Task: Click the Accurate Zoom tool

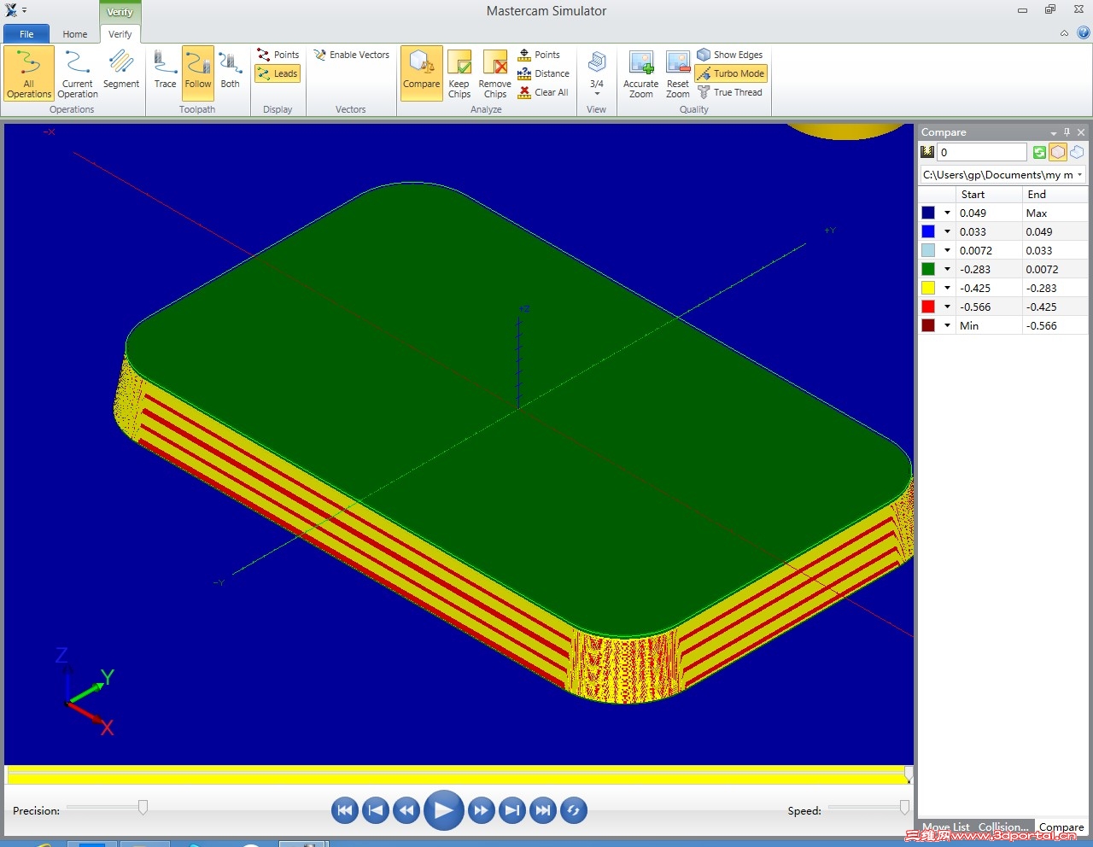Action: [x=641, y=73]
